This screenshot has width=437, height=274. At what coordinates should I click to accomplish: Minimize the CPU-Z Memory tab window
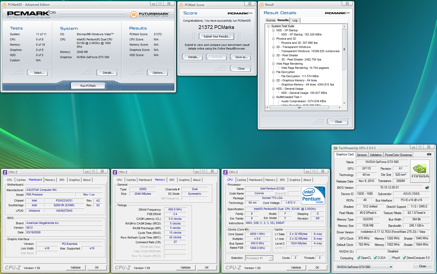click(x=197, y=171)
